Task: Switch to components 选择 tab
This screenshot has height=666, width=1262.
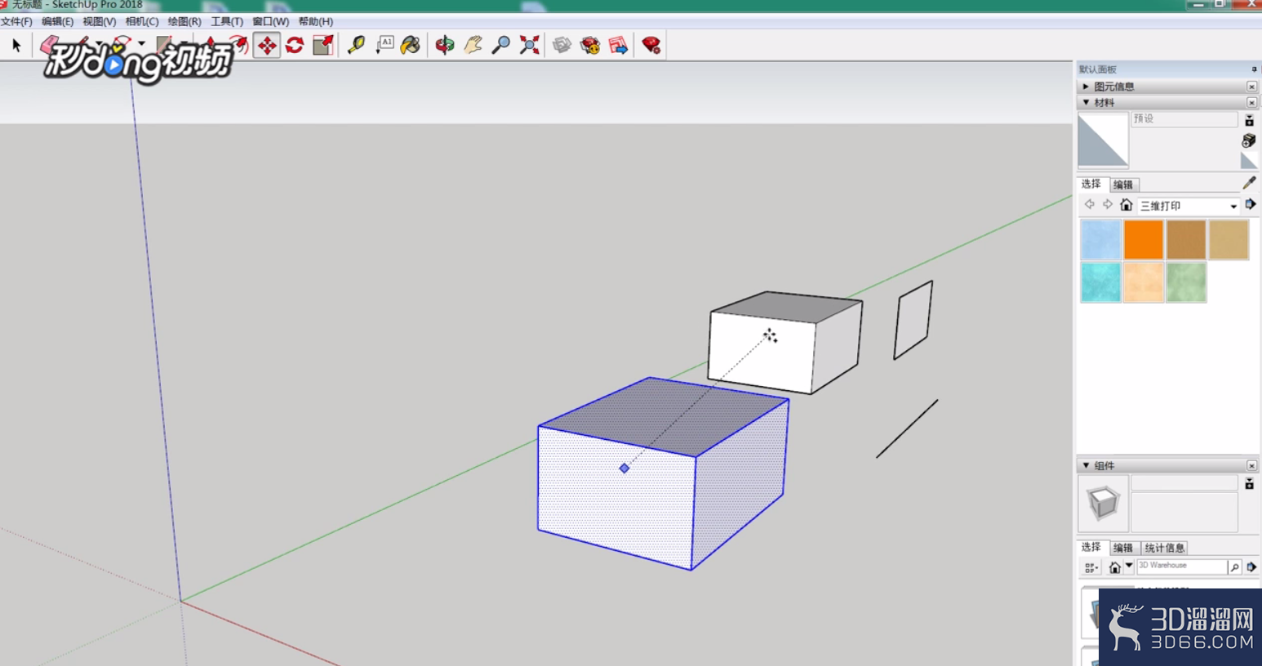Action: [x=1091, y=547]
